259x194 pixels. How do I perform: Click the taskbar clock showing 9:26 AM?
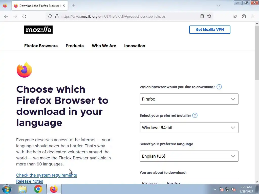[246, 189]
